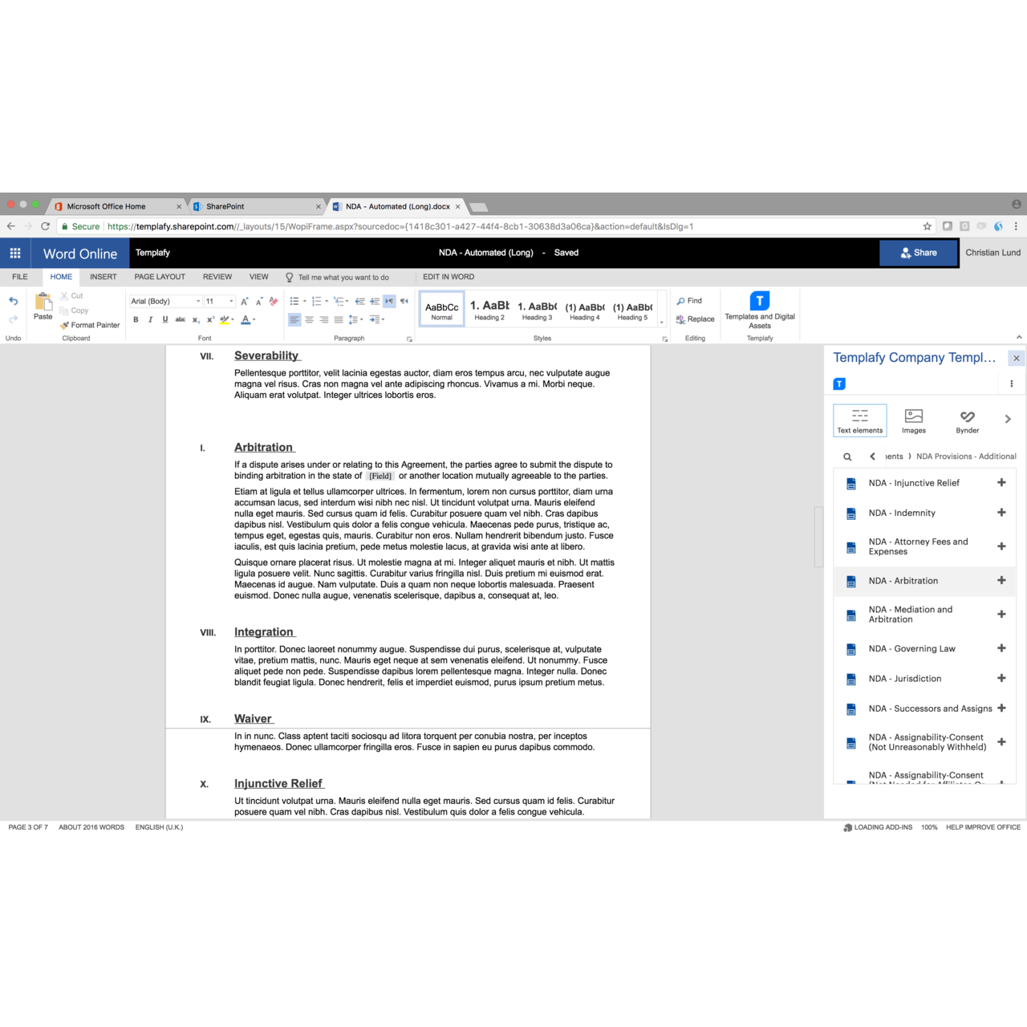Toggle bold formatting
The image size is (1027, 1027).
[136, 319]
